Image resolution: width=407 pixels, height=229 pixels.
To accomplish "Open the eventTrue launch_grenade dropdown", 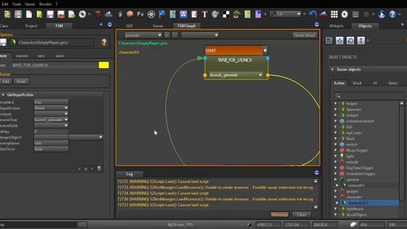I will 51,120.
